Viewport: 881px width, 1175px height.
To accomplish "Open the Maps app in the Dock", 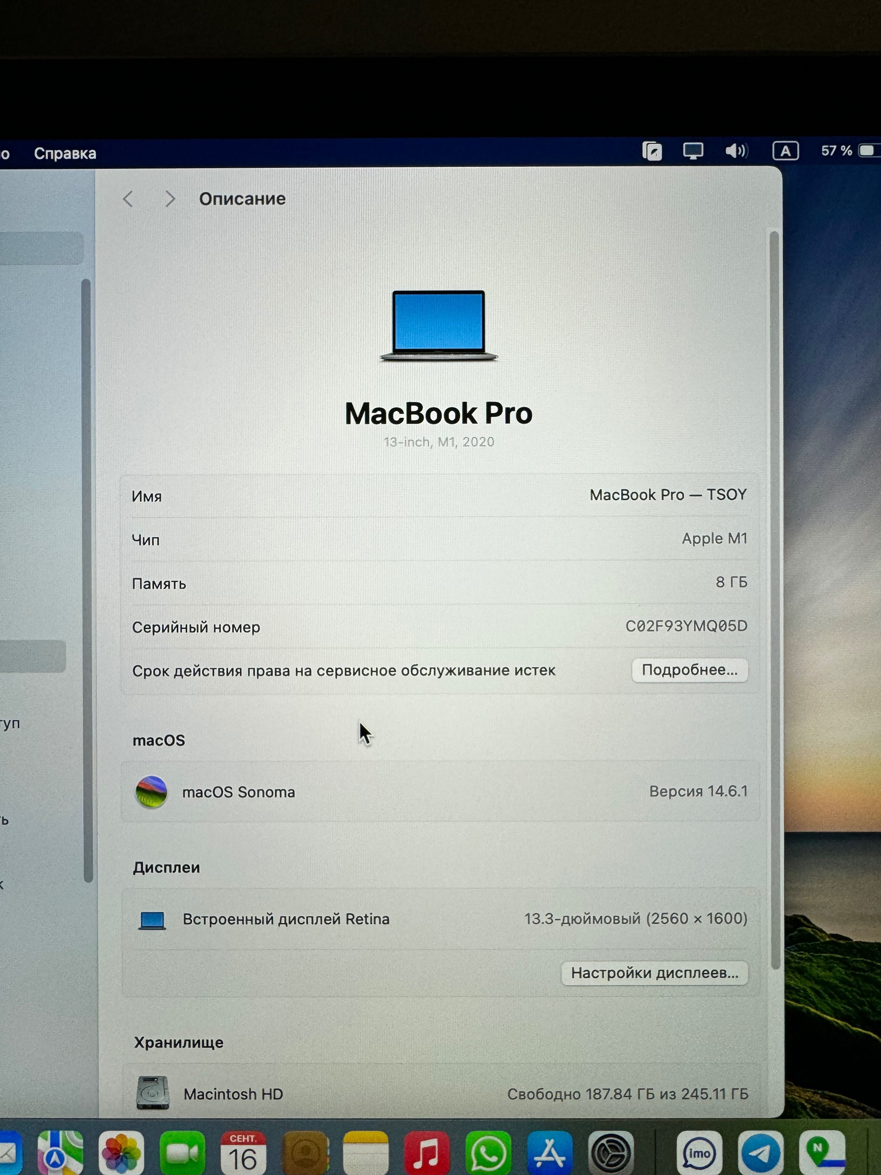I will (x=61, y=1153).
